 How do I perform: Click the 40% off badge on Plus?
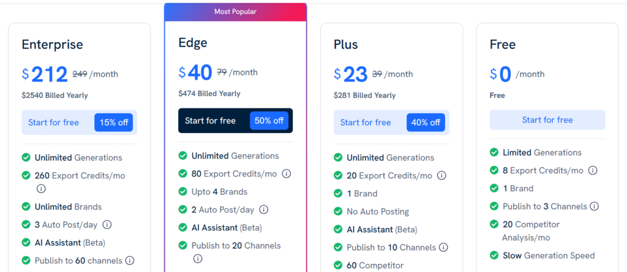[426, 123]
